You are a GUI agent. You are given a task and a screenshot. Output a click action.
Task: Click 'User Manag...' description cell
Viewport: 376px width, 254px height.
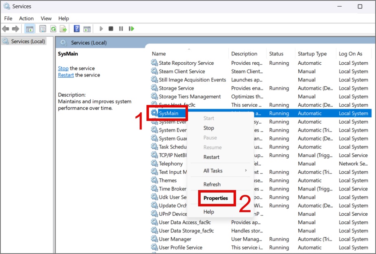[x=247, y=239]
